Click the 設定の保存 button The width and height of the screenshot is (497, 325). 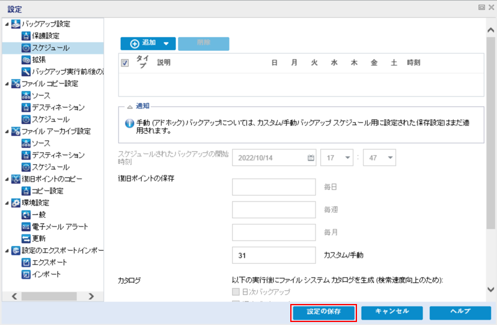click(x=323, y=312)
